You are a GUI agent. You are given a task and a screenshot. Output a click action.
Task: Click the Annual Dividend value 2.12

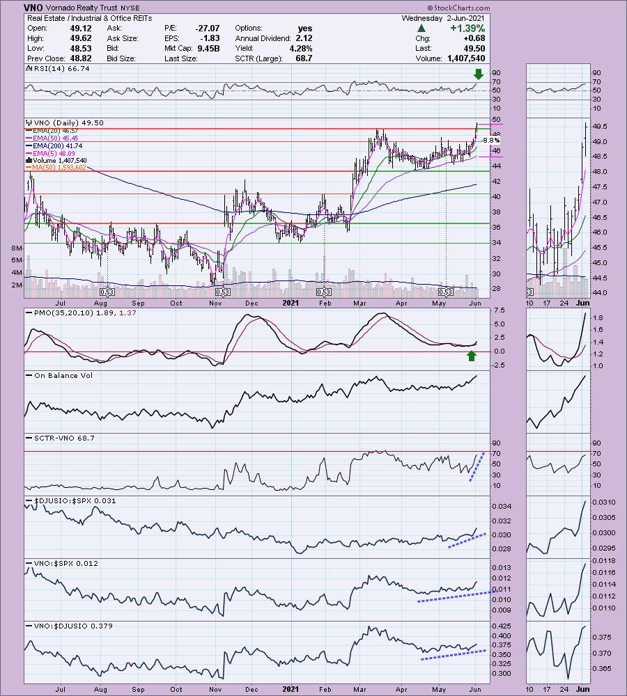[x=304, y=38]
